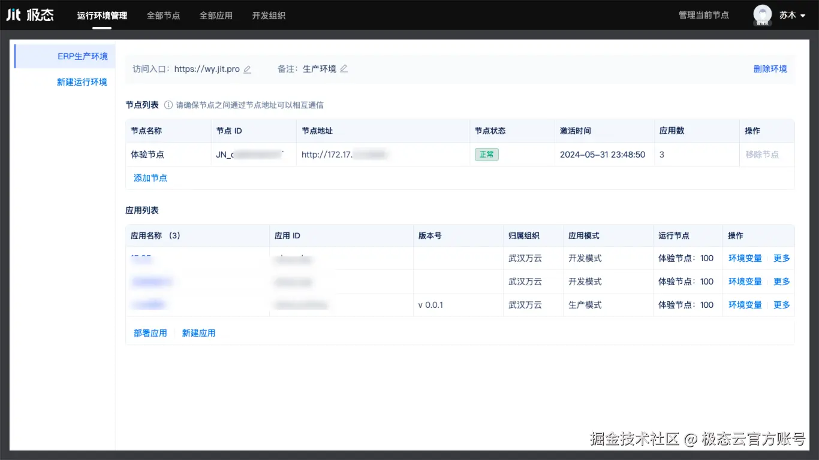Click 更多 for the first 开发模式 app
Image resolution: width=819 pixels, height=460 pixels.
point(782,258)
